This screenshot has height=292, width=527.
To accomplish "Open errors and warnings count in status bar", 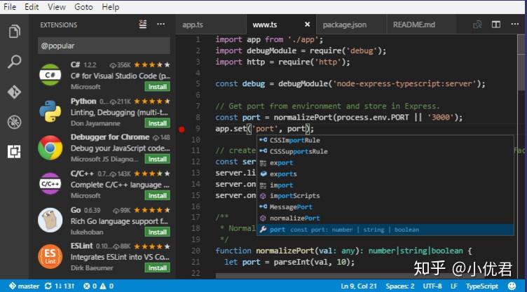I will [x=99, y=286].
